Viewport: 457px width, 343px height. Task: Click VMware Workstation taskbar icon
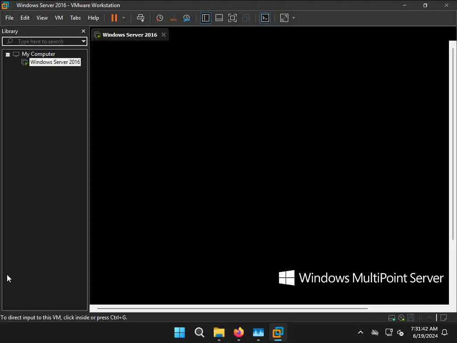pos(278,332)
